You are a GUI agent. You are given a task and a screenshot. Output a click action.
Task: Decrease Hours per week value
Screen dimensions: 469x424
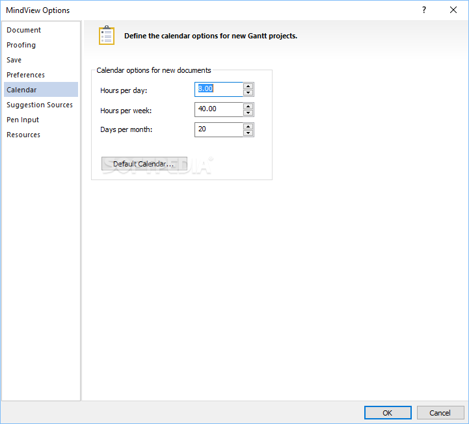(248, 113)
